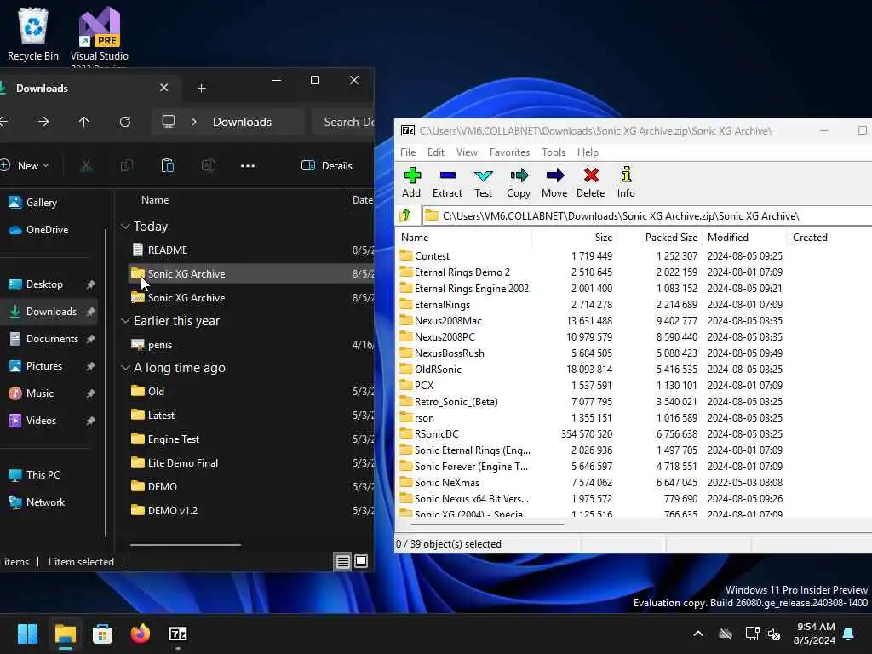Image resolution: width=872 pixels, height=654 pixels.
Task: Open Microsoft Store from the taskbar
Action: click(102, 634)
